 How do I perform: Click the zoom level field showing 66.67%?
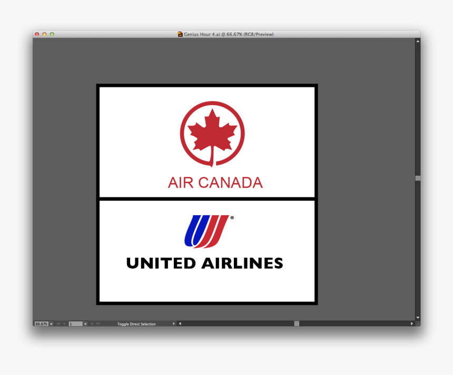(41, 324)
